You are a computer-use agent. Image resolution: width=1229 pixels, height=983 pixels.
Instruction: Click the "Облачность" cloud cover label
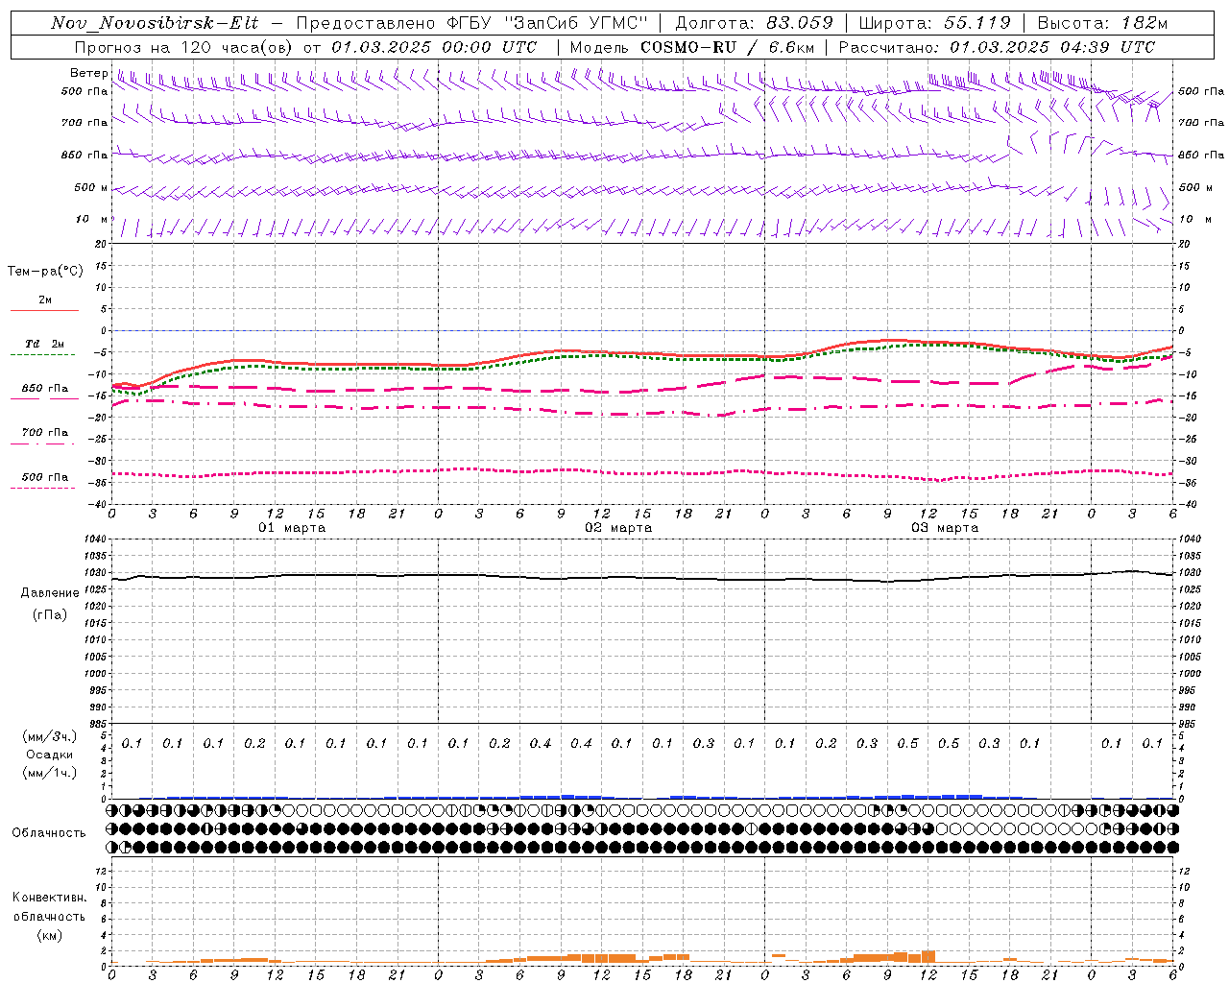click(x=49, y=833)
